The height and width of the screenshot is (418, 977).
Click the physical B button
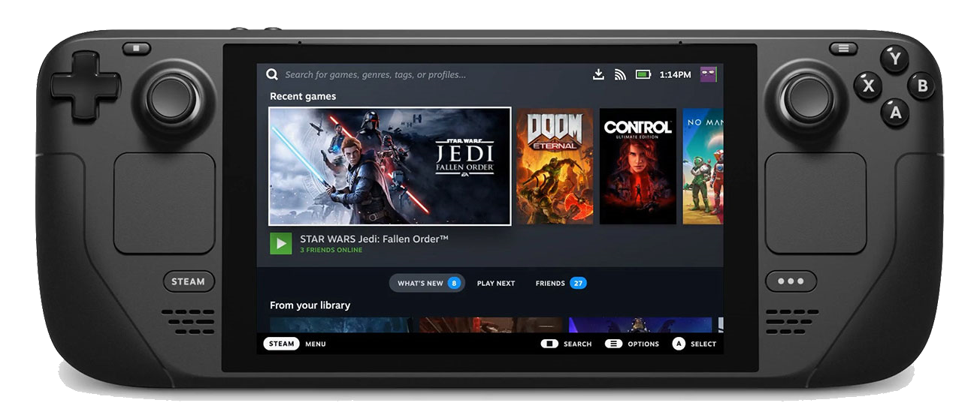tap(921, 86)
